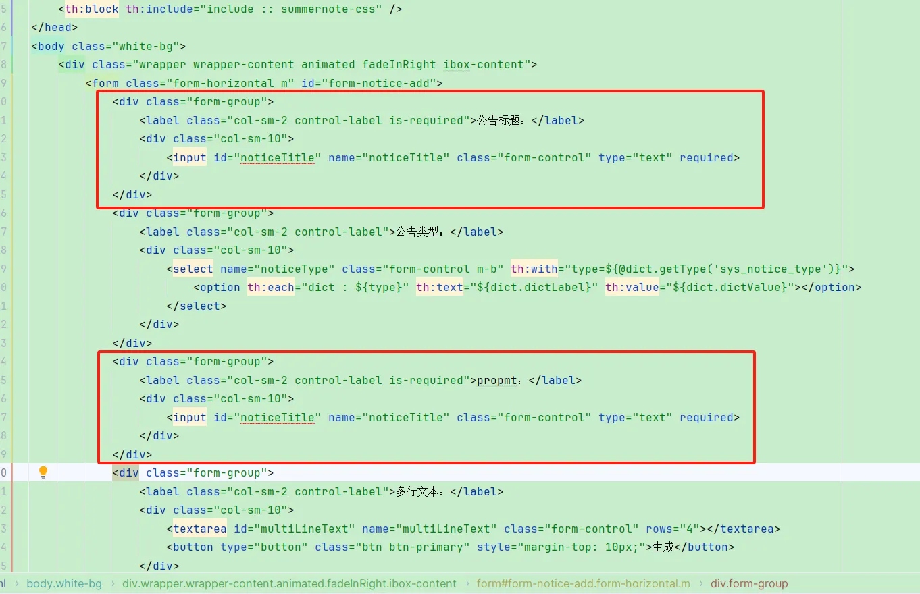Select body.white-bg in the breadcrumb bar

[x=64, y=583]
